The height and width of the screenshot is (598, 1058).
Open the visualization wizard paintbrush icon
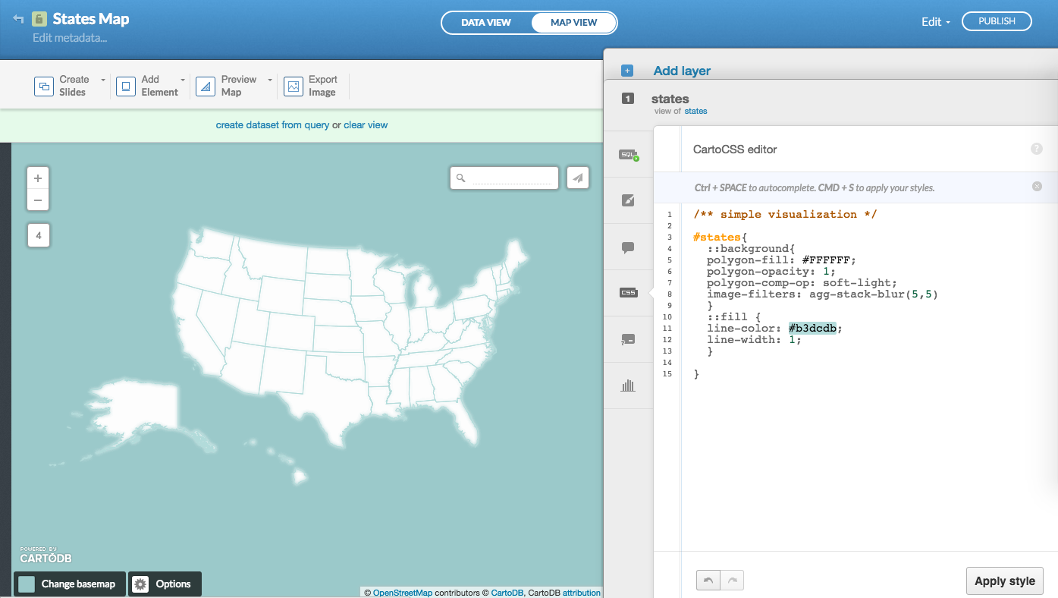628,200
